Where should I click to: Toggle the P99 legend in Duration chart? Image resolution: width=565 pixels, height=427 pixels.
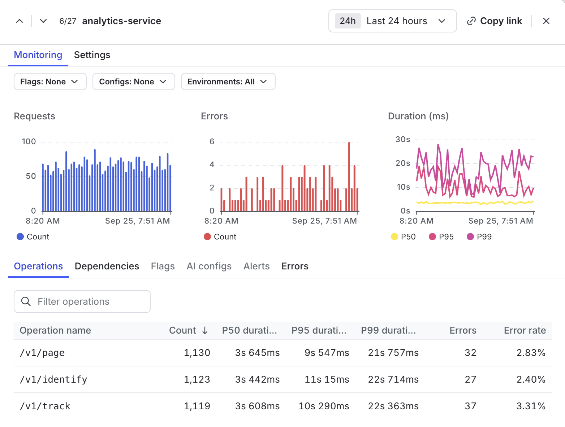(x=479, y=237)
